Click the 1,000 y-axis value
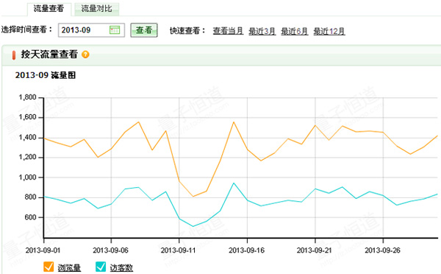The width and height of the screenshot is (441, 274). [x=28, y=178]
